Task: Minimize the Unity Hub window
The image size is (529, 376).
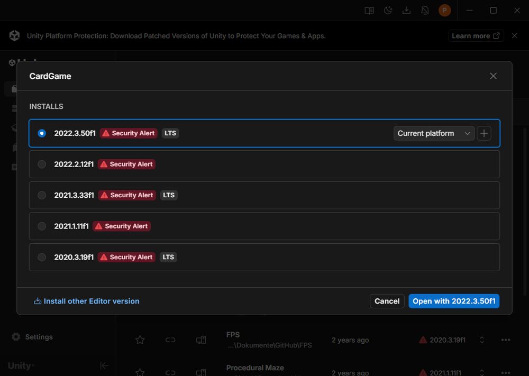Action: click(469, 11)
